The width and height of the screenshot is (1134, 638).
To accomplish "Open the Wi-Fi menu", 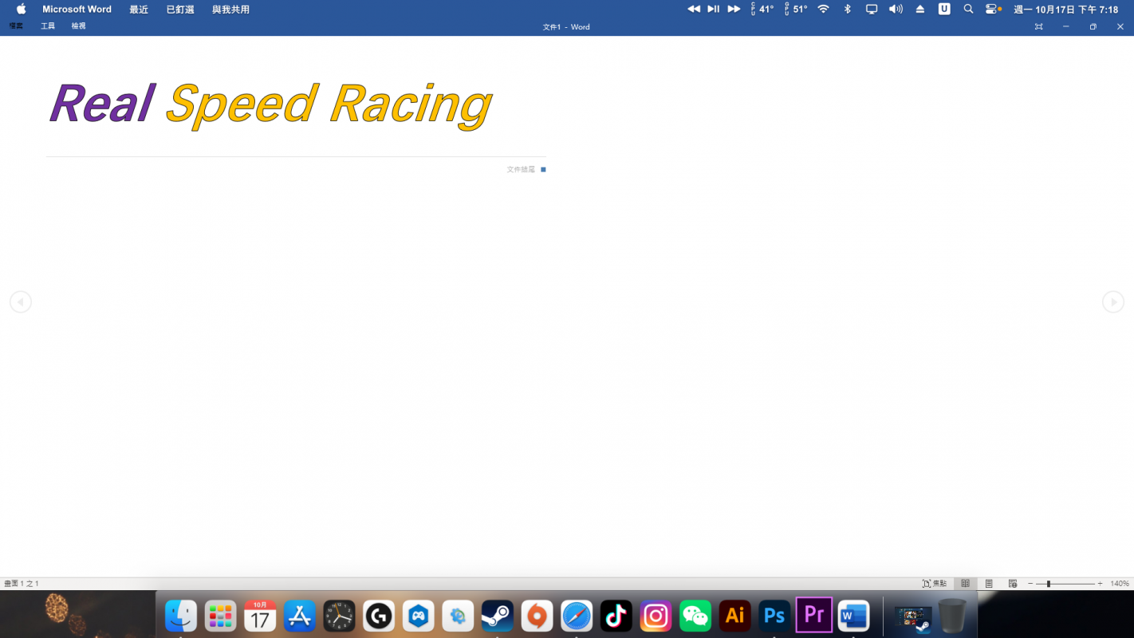I will point(824,9).
